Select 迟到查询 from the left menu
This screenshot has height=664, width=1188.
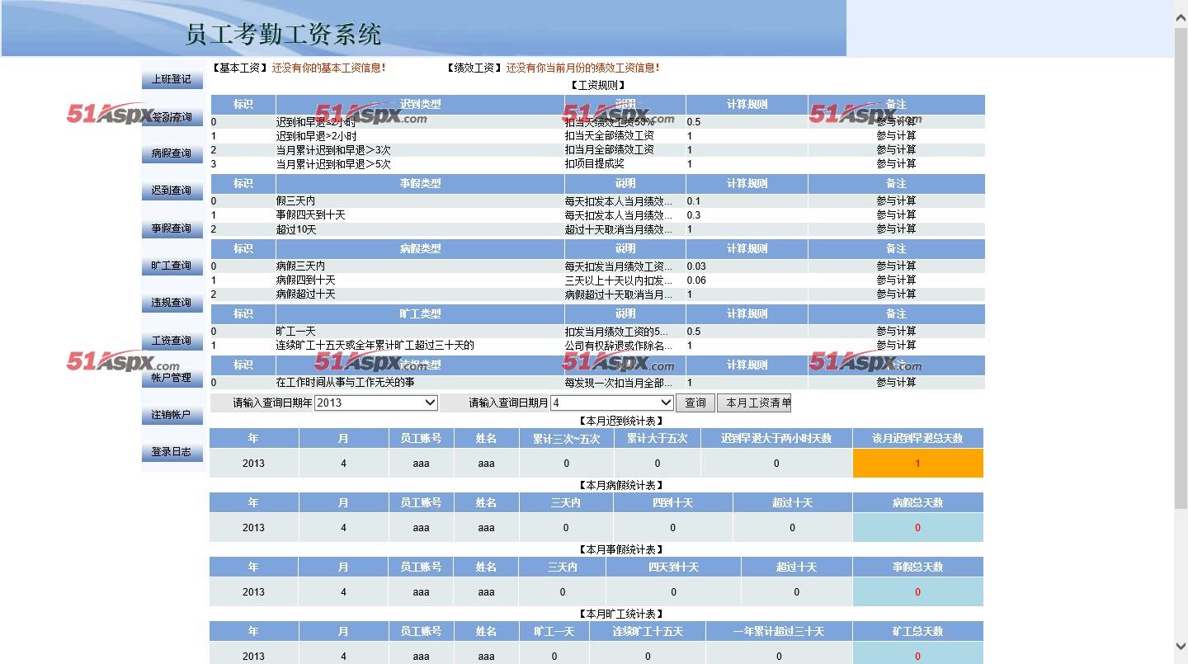172,191
